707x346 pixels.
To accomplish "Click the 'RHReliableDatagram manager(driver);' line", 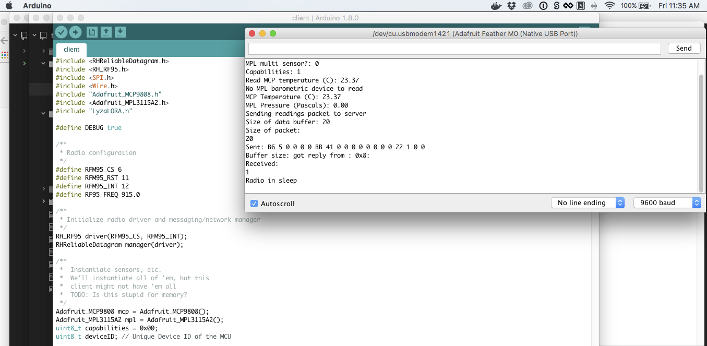I will [x=119, y=245].
